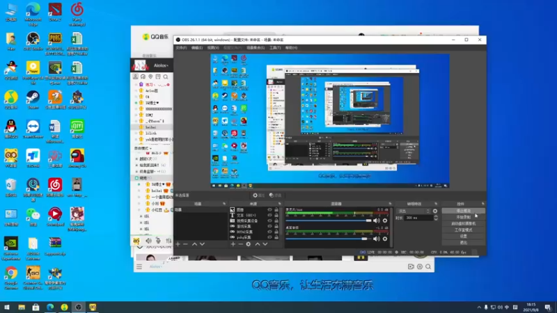This screenshot has height=313, width=557.
Task: Pop out the audio mixer dock via header icon
Action: coord(390,204)
